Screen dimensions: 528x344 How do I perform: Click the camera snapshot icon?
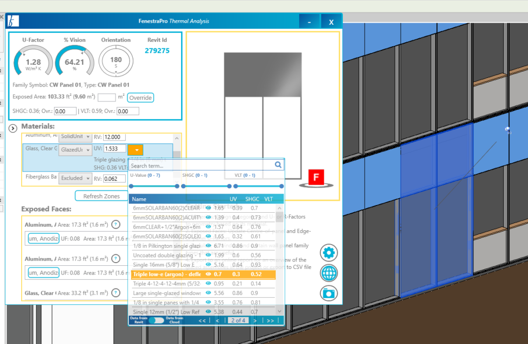point(328,293)
